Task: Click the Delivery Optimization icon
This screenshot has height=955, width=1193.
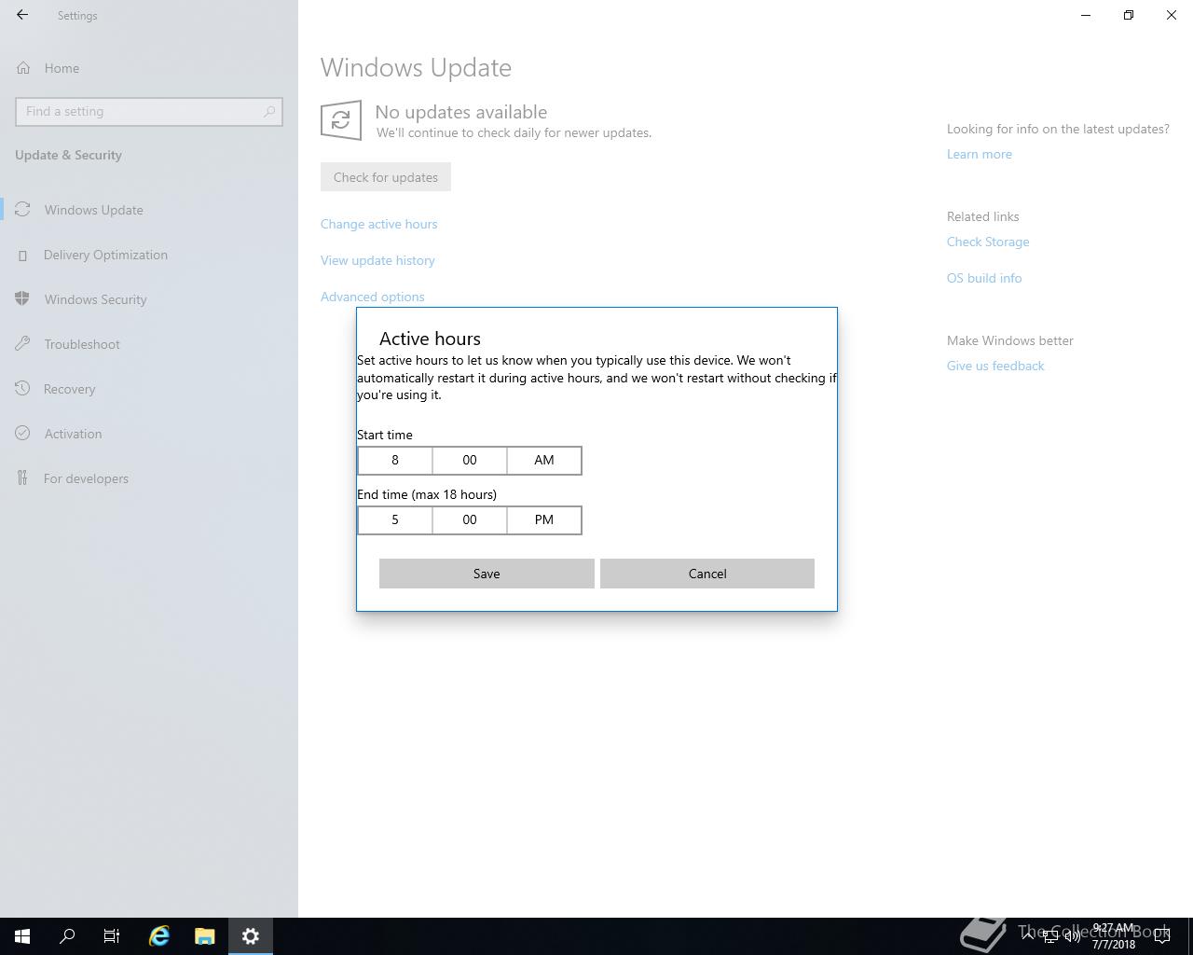Action: [22, 255]
